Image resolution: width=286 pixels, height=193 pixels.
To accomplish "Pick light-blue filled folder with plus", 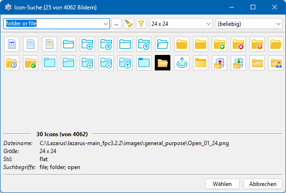I will pyautogui.click(x=87, y=63).
